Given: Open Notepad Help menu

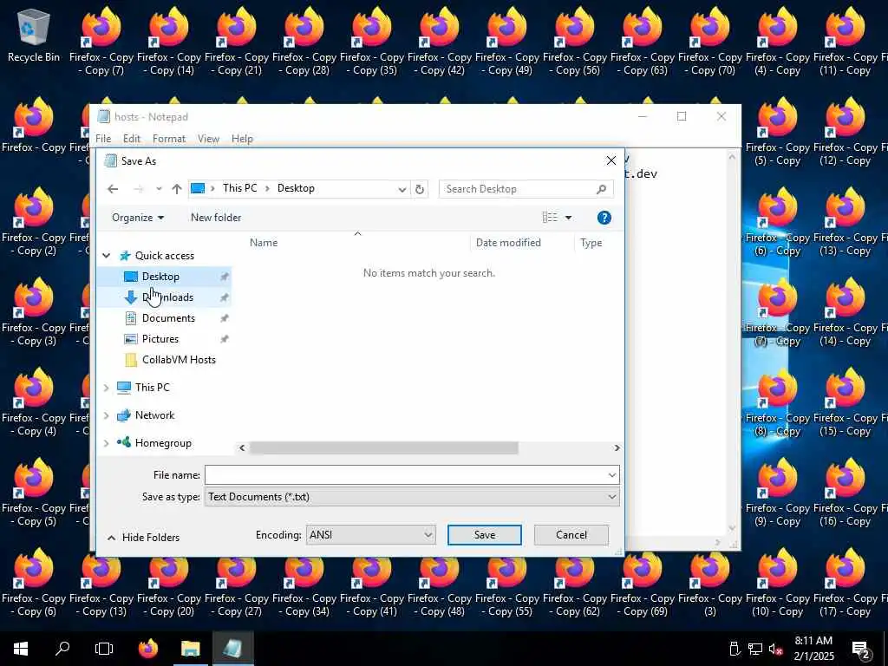Looking at the screenshot, I should [242, 139].
